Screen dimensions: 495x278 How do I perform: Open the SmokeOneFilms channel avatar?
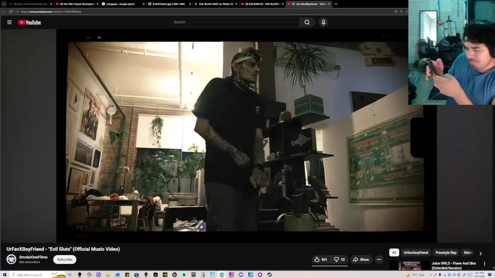pos(11,259)
